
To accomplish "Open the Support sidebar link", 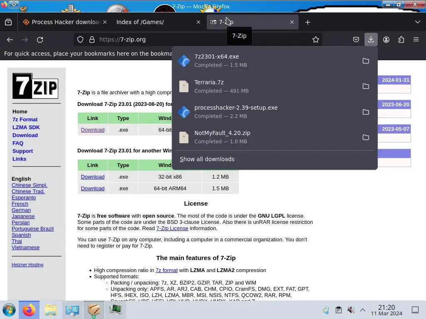I will click(22, 151).
